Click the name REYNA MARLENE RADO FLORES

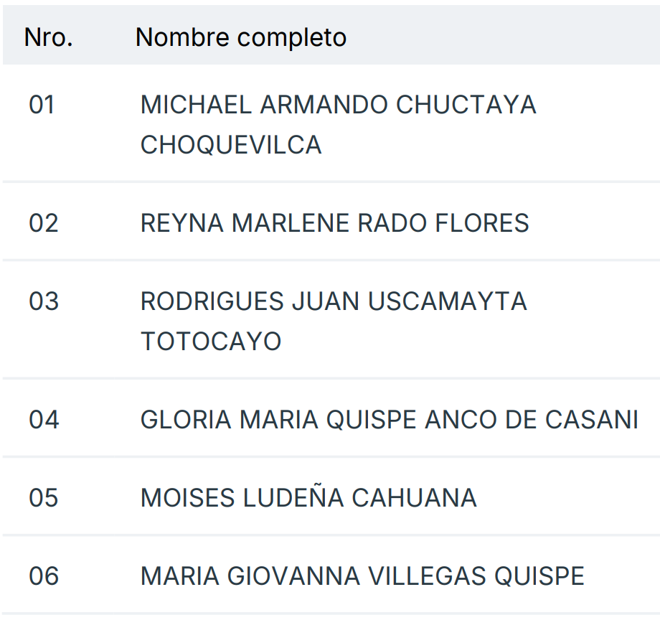(x=334, y=223)
